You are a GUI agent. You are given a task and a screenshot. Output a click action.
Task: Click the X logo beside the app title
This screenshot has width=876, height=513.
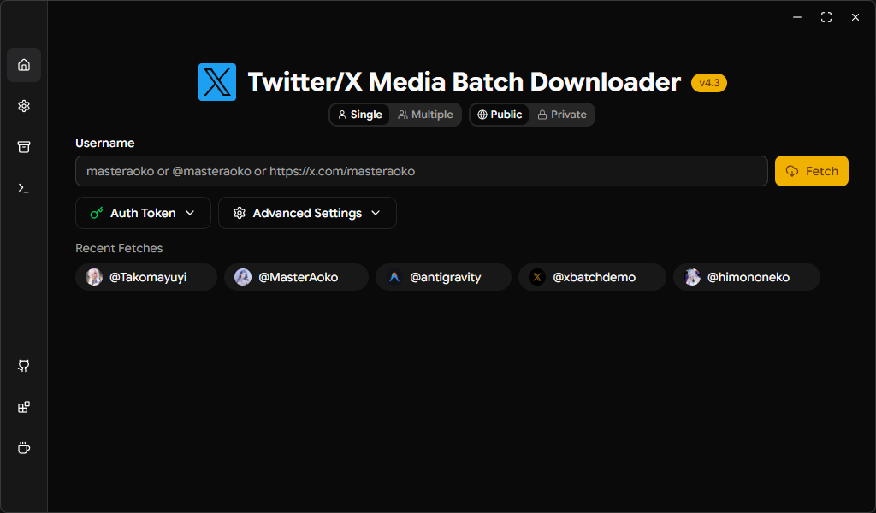(217, 82)
